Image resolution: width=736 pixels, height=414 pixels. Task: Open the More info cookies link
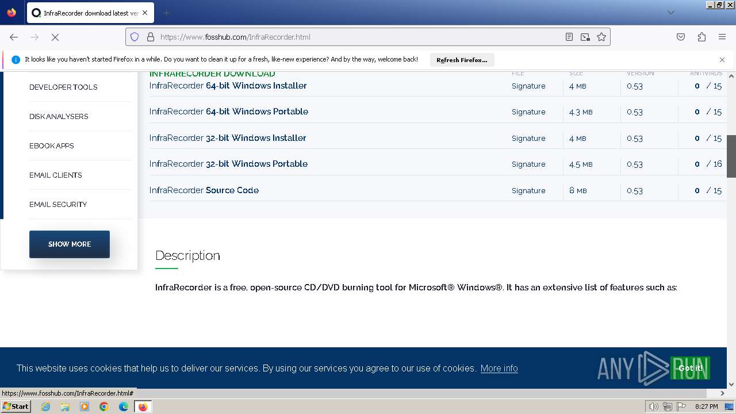(499, 369)
